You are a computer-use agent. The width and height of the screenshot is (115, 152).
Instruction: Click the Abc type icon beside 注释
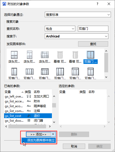(x=29, y=111)
